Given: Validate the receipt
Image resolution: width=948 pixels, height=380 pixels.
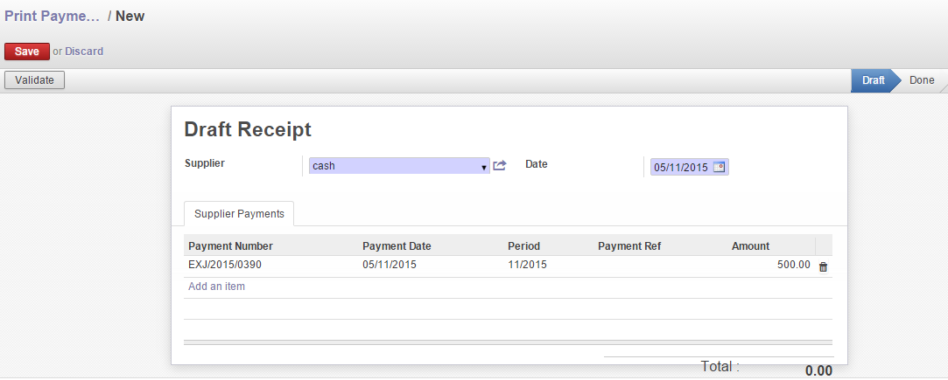Looking at the screenshot, I should click(x=34, y=80).
